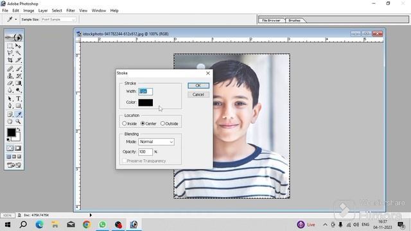Tick the Preserve Transparency checkbox

(x=125, y=161)
